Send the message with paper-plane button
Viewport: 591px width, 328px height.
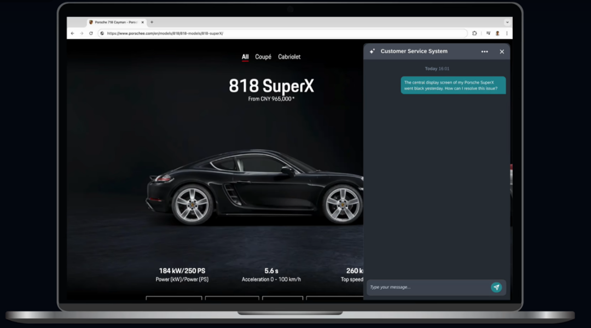[x=496, y=288]
